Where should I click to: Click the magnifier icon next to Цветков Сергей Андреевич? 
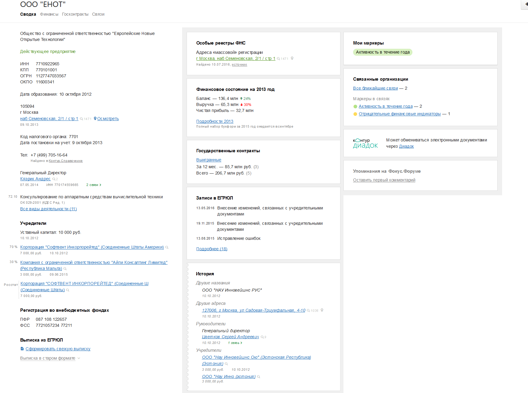262,337
